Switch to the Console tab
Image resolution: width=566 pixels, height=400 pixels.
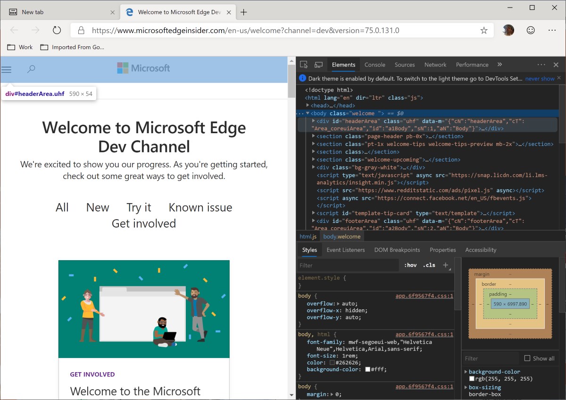pyautogui.click(x=375, y=65)
